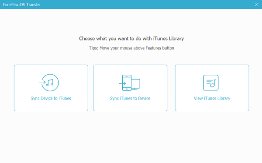Open the View iTunes Library text link
This screenshot has height=163, width=262.
click(x=212, y=99)
